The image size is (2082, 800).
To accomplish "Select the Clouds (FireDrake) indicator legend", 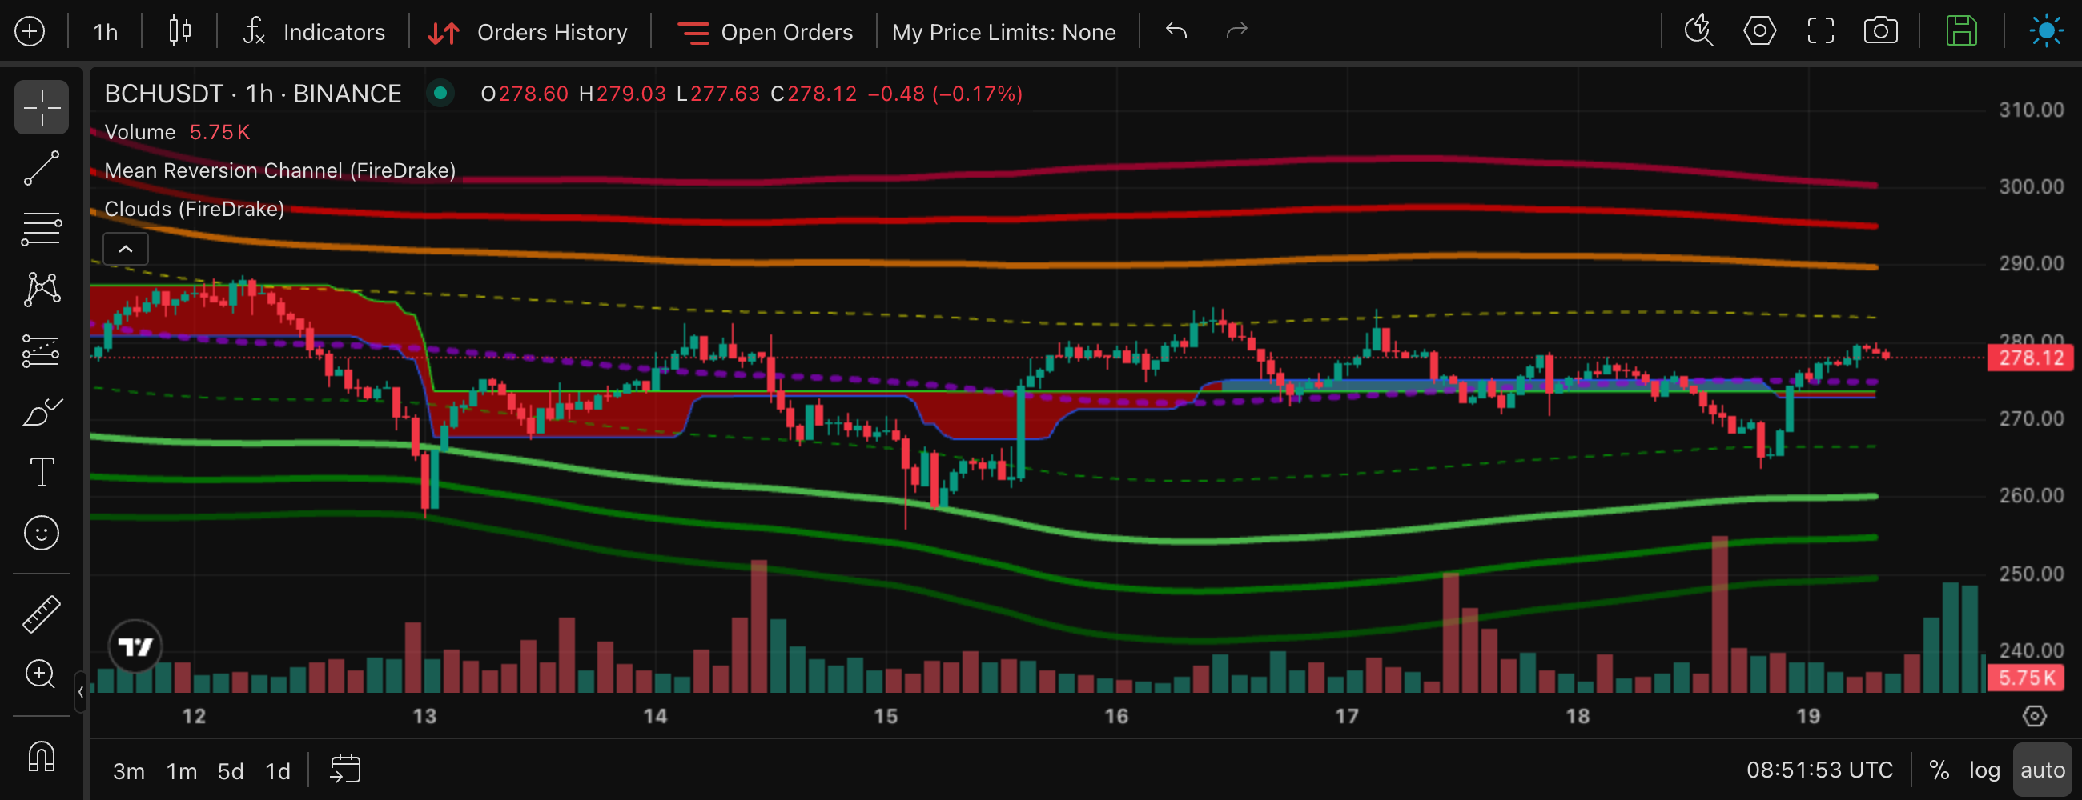I will pyautogui.click(x=194, y=209).
